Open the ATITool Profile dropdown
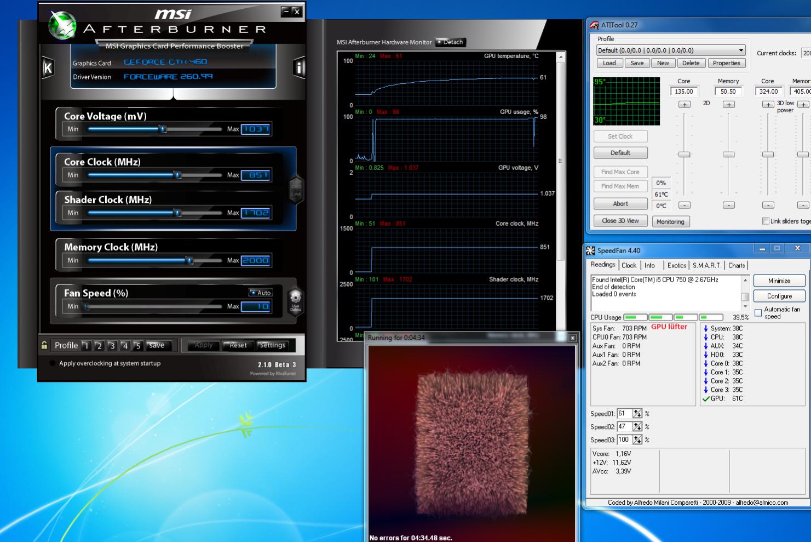This screenshot has height=542, width=811. (741, 50)
